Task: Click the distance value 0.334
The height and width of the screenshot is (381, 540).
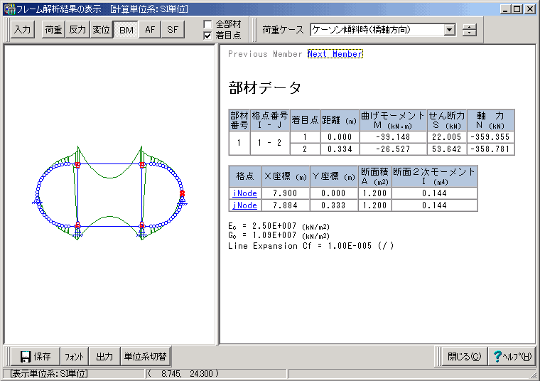Action: click(340, 149)
